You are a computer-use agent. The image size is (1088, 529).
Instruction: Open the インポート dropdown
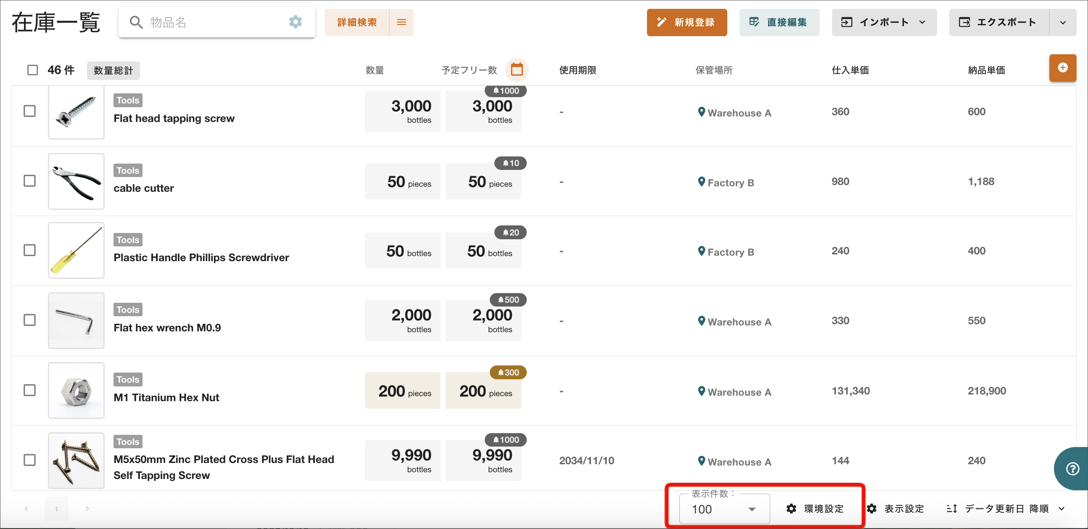pyautogui.click(x=884, y=22)
